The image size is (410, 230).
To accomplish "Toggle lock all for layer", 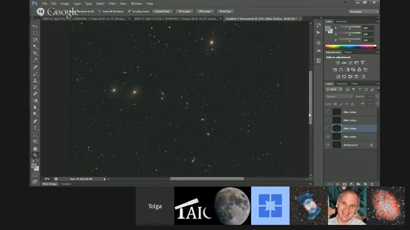I will pyautogui.click(x=352, y=103).
